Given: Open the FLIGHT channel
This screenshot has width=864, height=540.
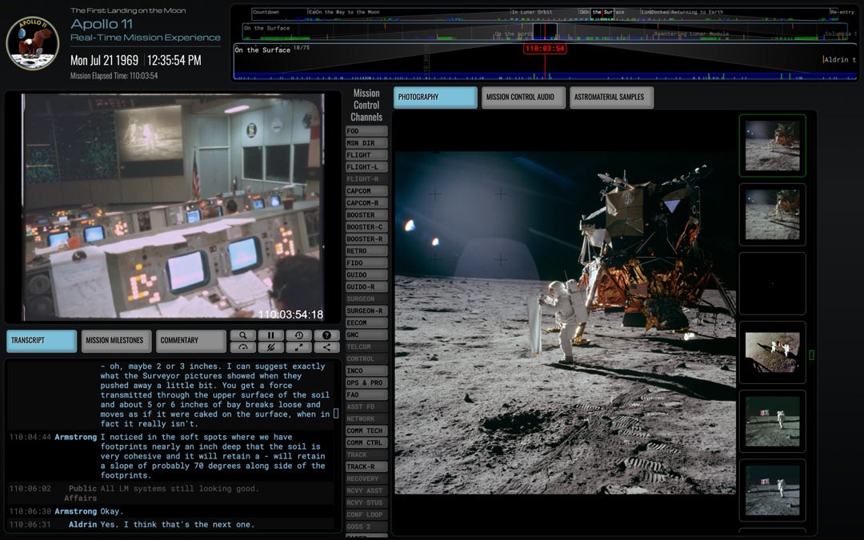Looking at the screenshot, I should tap(366, 155).
